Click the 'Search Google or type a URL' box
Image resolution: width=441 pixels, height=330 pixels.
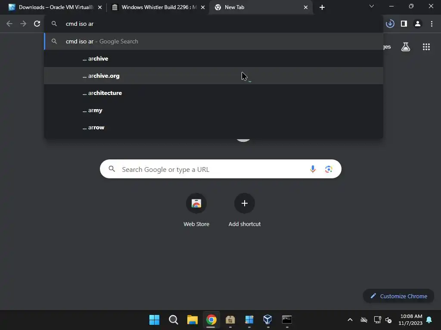[x=220, y=169]
